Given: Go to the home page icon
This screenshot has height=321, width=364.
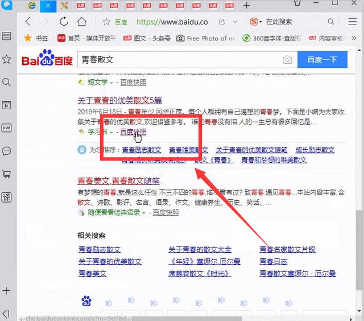Looking at the screenshot, I should coord(82,22).
